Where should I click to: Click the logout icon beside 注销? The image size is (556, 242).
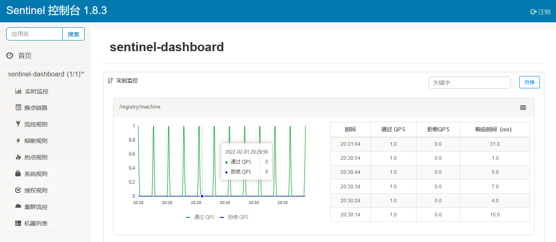pos(533,12)
